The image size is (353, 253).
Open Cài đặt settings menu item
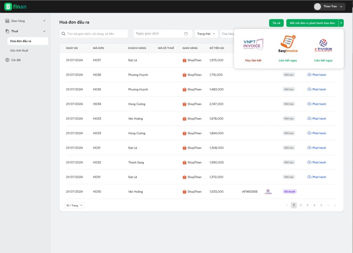click(16, 60)
